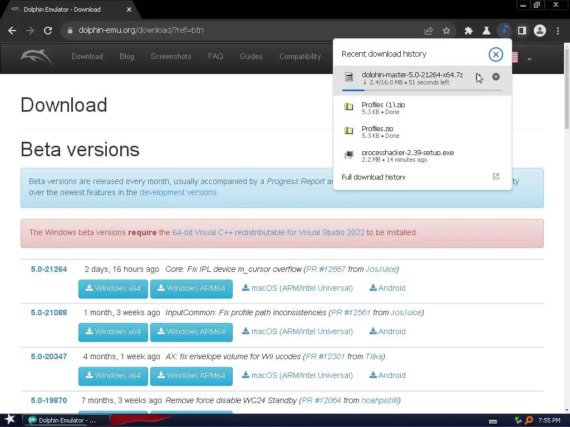The height and width of the screenshot is (427, 570).
Task: Open the FAQ navbar item
Action: point(215,57)
